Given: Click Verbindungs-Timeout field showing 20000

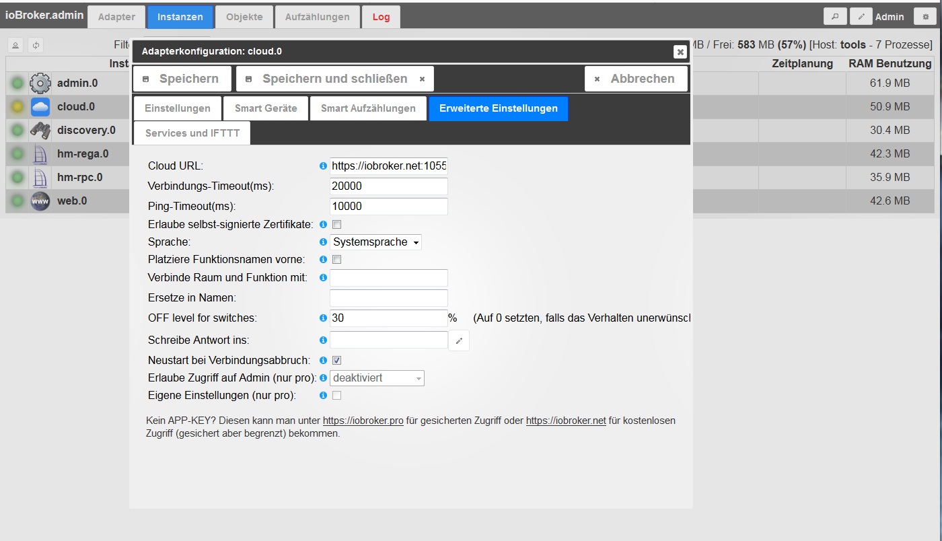Looking at the screenshot, I should 389,186.
